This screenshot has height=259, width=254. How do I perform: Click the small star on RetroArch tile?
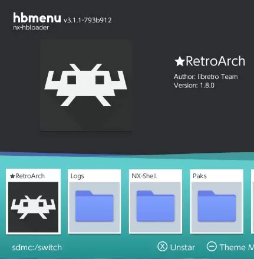coord(12,176)
